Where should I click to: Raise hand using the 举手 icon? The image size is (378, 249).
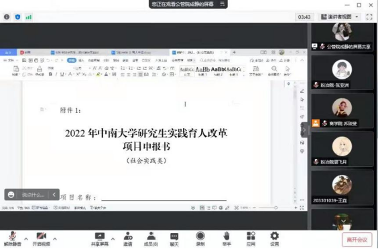tap(227, 239)
